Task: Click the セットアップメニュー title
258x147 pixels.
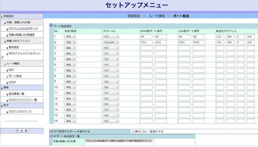Action: tap(137, 5)
